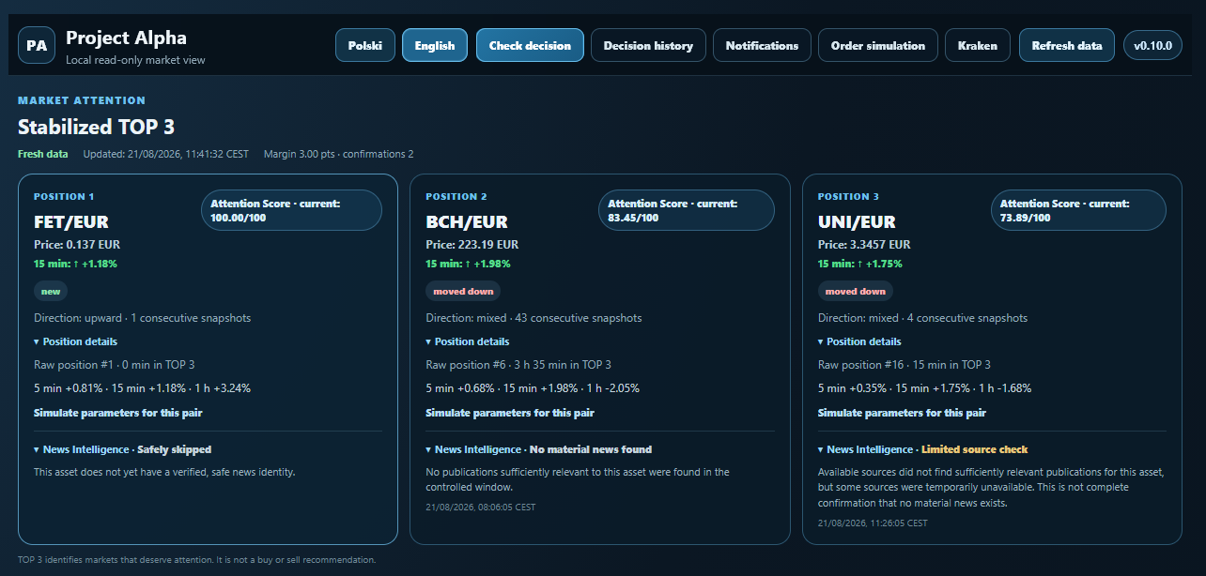
Task: Select the Kraken exchange button
Action: point(978,45)
